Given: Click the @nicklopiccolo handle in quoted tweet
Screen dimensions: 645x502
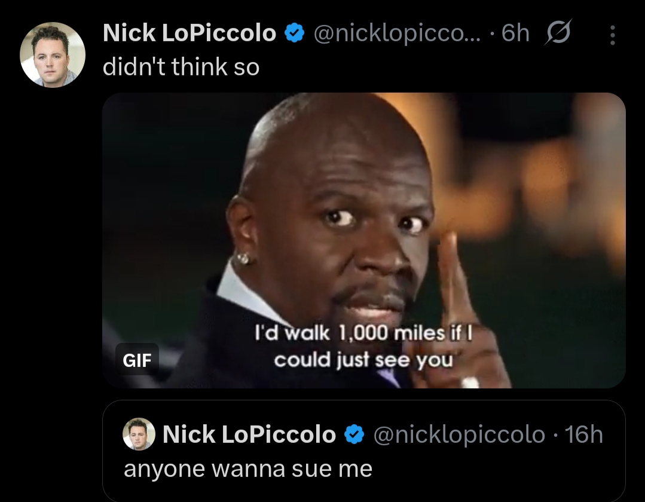Looking at the screenshot, I should click(459, 434).
